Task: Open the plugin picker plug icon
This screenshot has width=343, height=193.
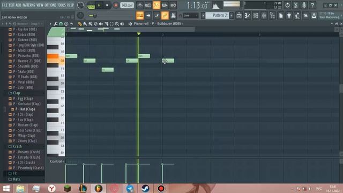Action: point(289,16)
